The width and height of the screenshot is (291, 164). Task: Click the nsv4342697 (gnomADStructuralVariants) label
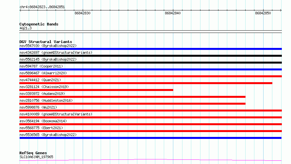[56, 52]
